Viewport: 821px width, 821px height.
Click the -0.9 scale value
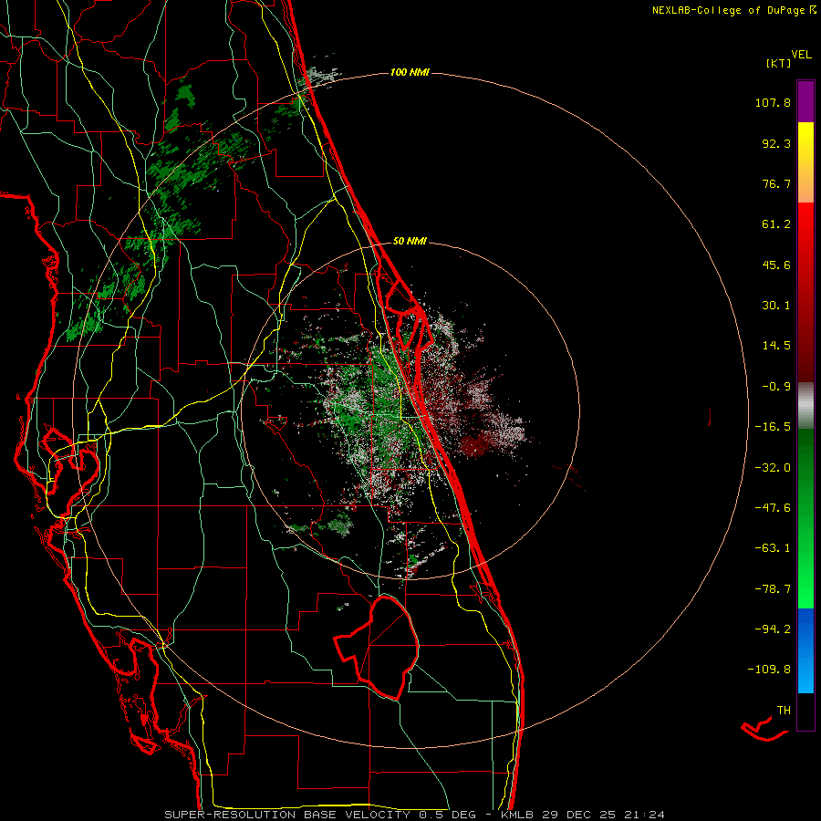tap(776, 387)
